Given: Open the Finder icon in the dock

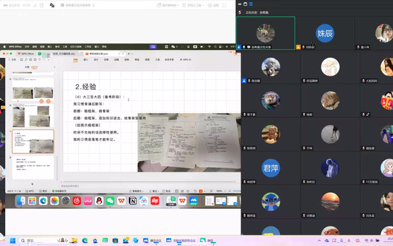Looking at the screenshot, I should [x=21, y=201].
